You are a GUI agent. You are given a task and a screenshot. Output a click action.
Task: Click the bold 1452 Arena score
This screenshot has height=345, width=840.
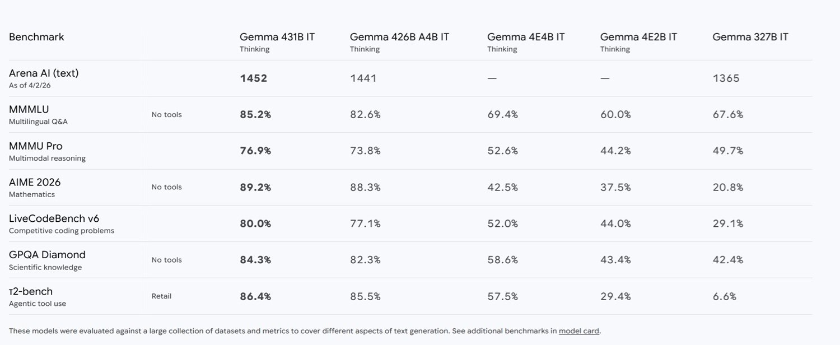tap(254, 78)
